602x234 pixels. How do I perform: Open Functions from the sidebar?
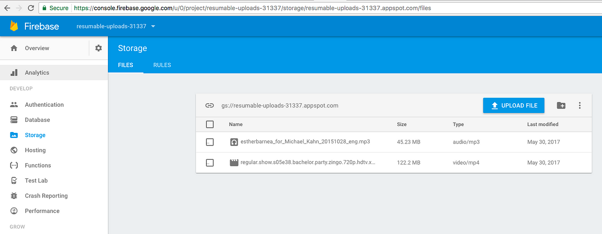click(38, 165)
